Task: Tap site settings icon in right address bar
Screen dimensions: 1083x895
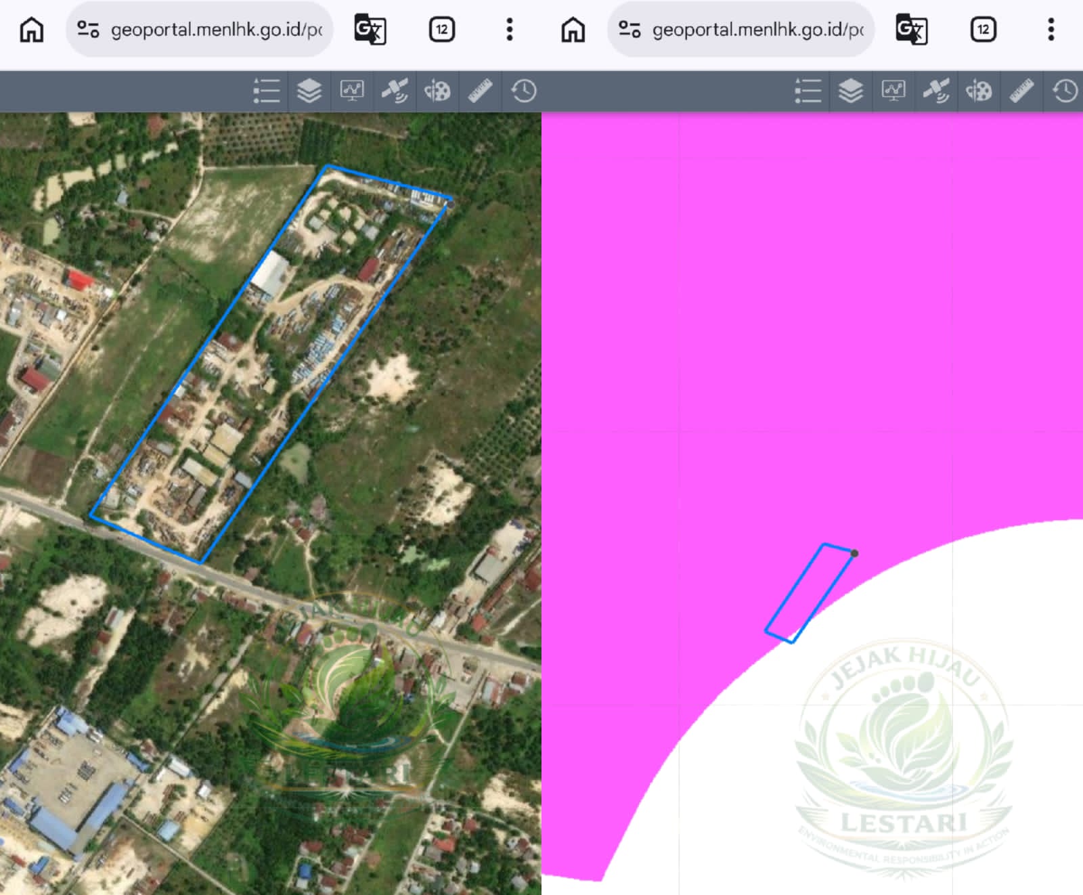Action: click(629, 30)
